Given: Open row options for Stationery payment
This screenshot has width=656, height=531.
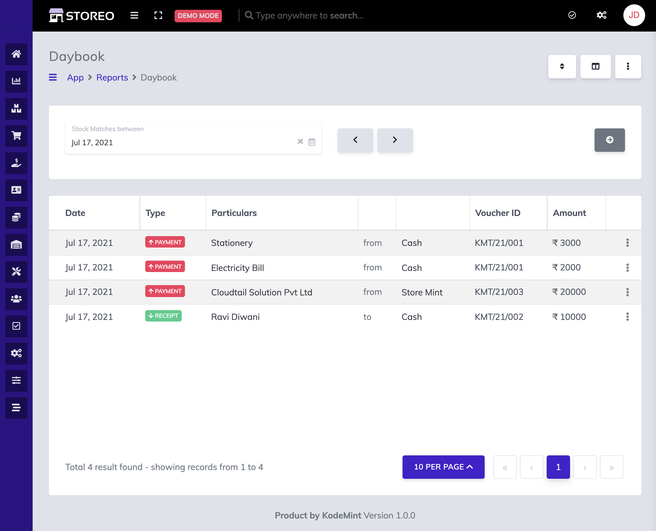Looking at the screenshot, I should coord(627,243).
